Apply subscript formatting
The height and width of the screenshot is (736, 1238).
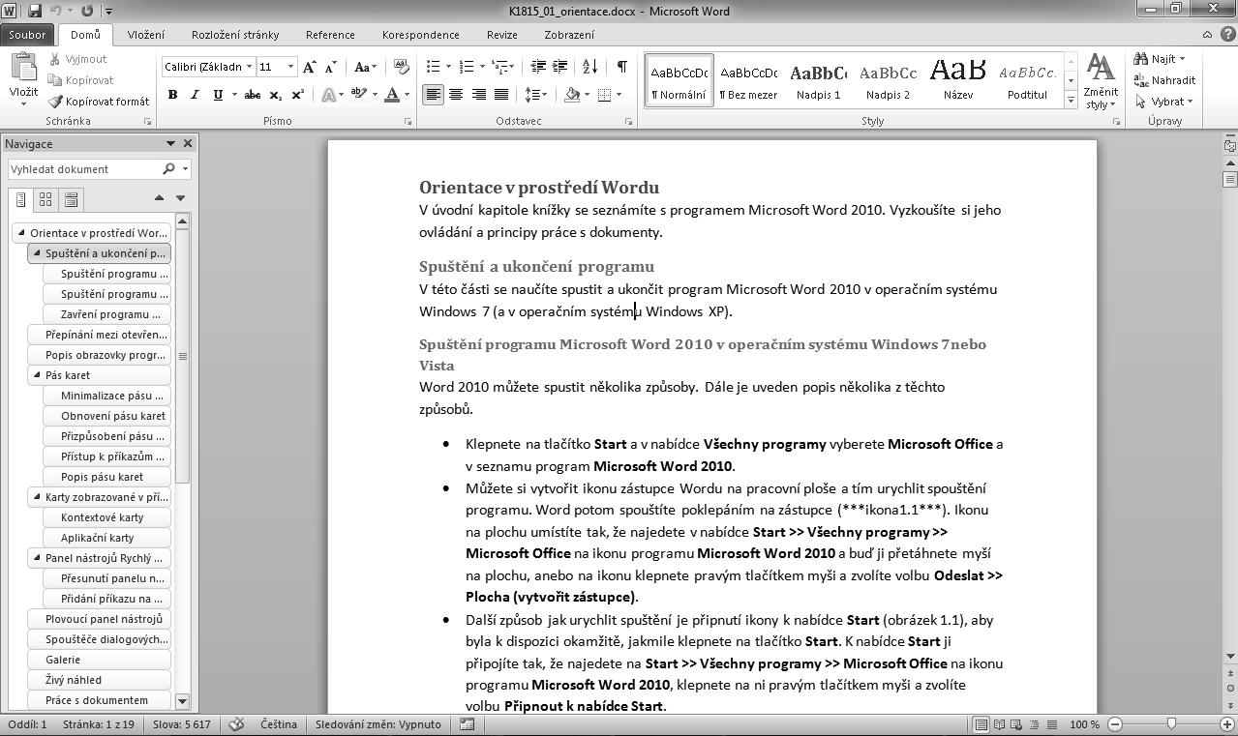coord(276,95)
